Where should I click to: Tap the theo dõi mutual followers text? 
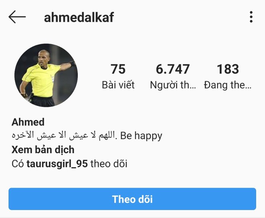pos(109,164)
